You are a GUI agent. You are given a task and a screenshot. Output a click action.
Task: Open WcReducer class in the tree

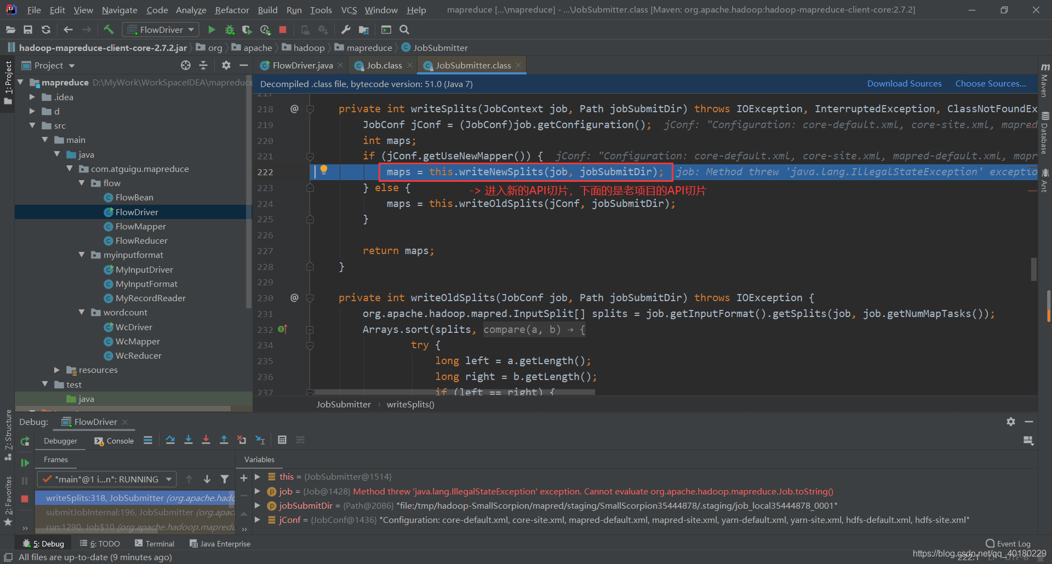pyautogui.click(x=138, y=355)
